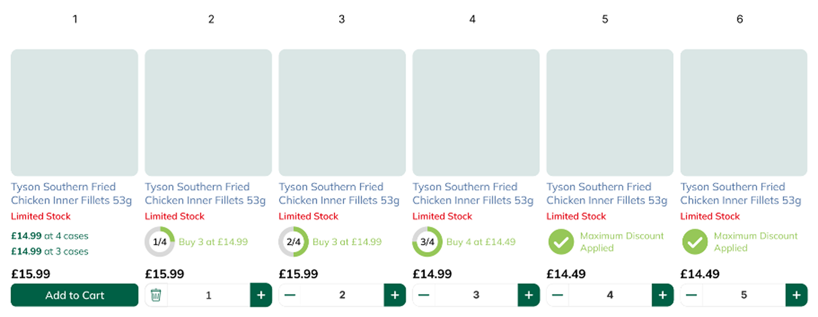Click the quantity field showing 1
The image size is (818, 317).
coord(209,295)
